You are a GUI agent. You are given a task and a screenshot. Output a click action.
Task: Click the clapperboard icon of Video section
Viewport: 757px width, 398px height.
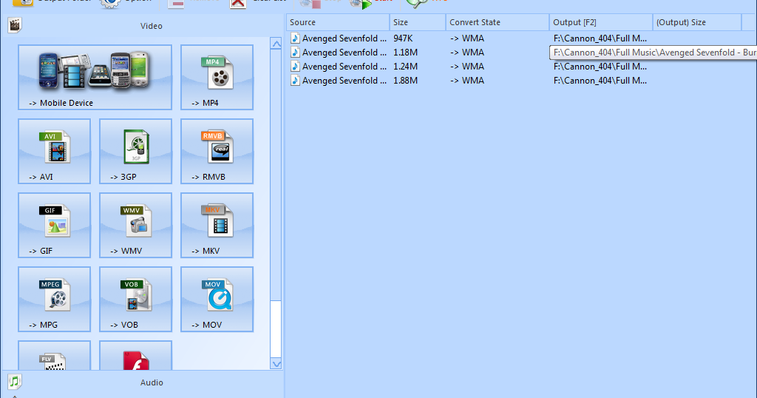click(15, 25)
